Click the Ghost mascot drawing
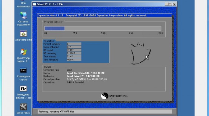 [141, 53]
